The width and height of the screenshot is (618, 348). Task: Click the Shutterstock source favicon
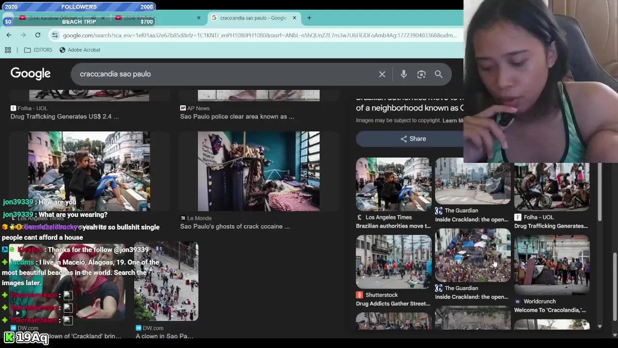coord(359,295)
